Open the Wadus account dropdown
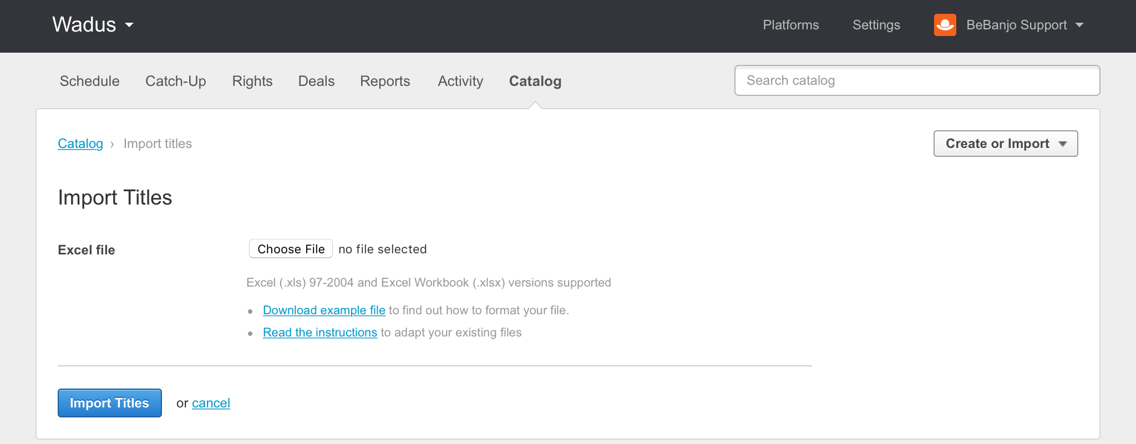The width and height of the screenshot is (1136, 444). 93,25
